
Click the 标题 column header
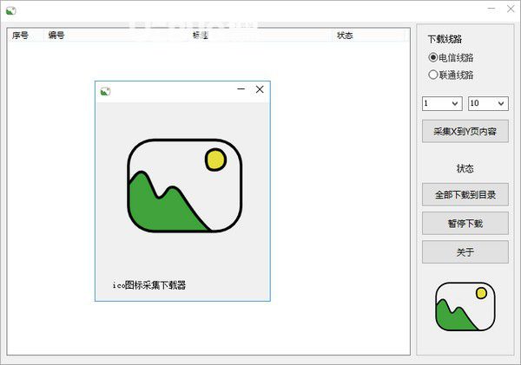(261, 36)
